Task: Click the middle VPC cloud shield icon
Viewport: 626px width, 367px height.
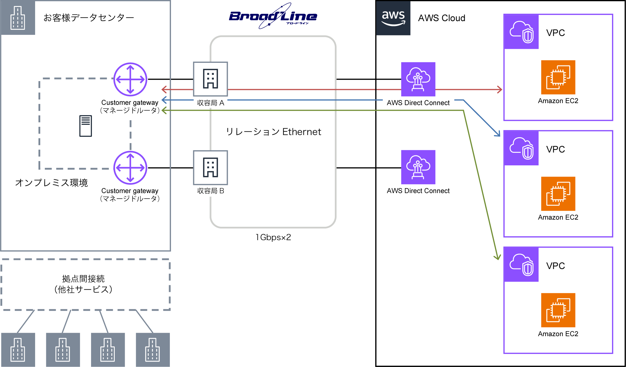Action: click(x=522, y=148)
